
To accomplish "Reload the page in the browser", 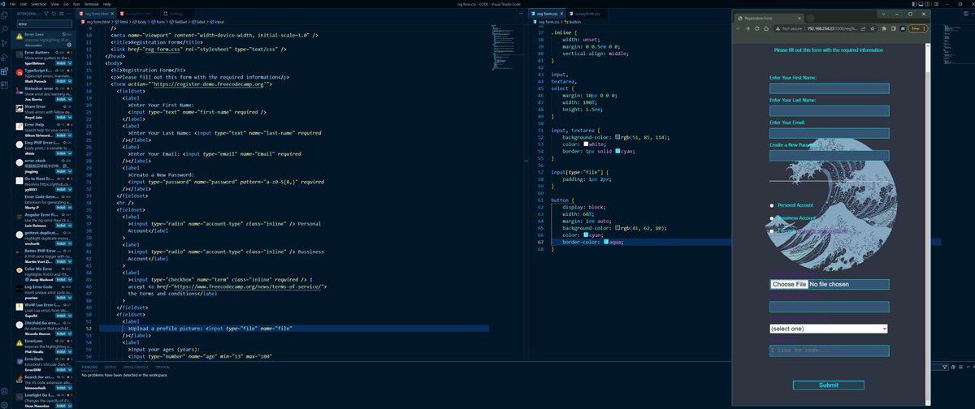I will pyautogui.click(x=756, y=28).
